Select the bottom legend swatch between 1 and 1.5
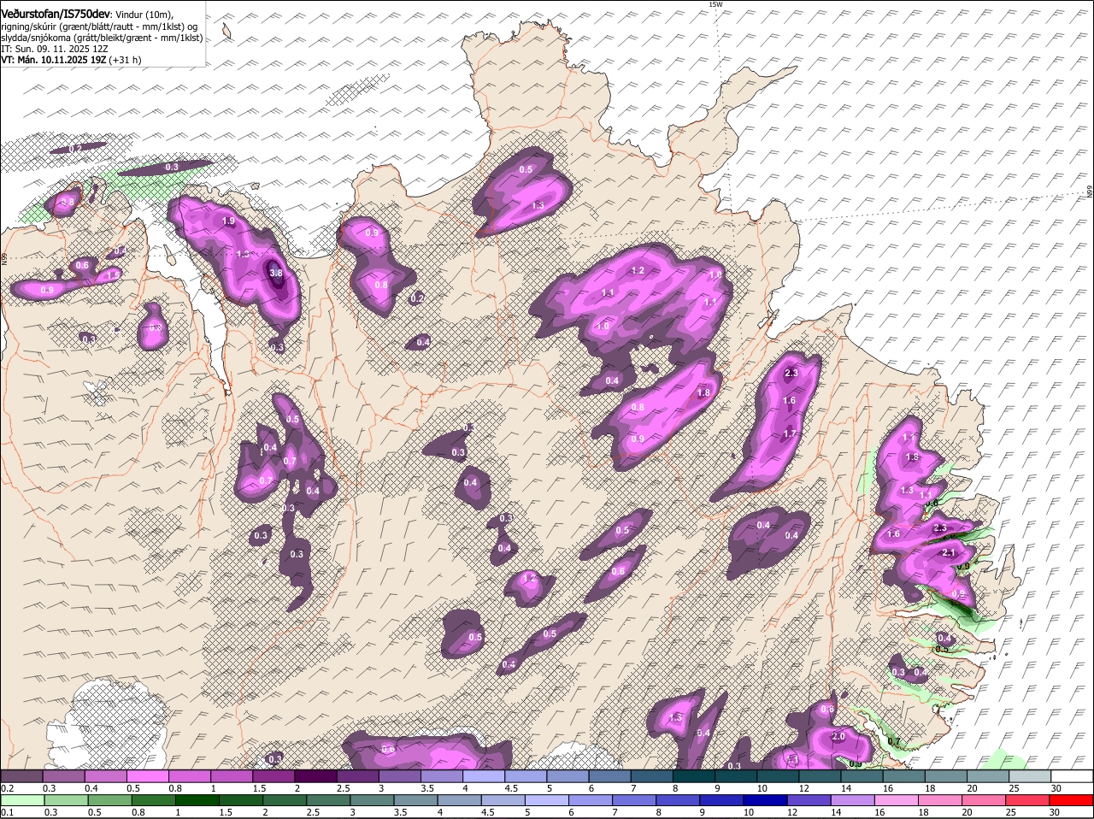This screenshot has height=819, width=1094. pos(198,800)
